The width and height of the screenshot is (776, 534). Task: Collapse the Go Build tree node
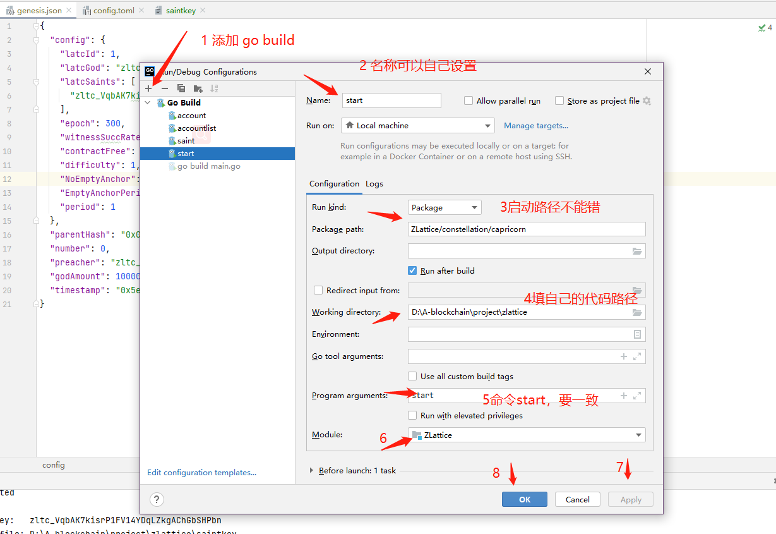click(148, 102)
